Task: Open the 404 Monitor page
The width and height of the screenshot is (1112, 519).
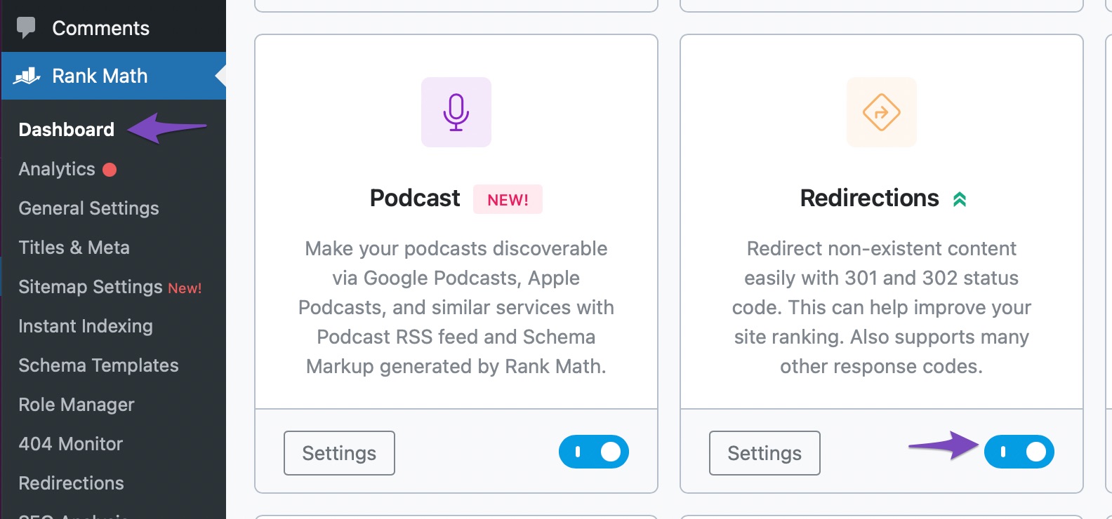Action: click(x=71, y=444)
